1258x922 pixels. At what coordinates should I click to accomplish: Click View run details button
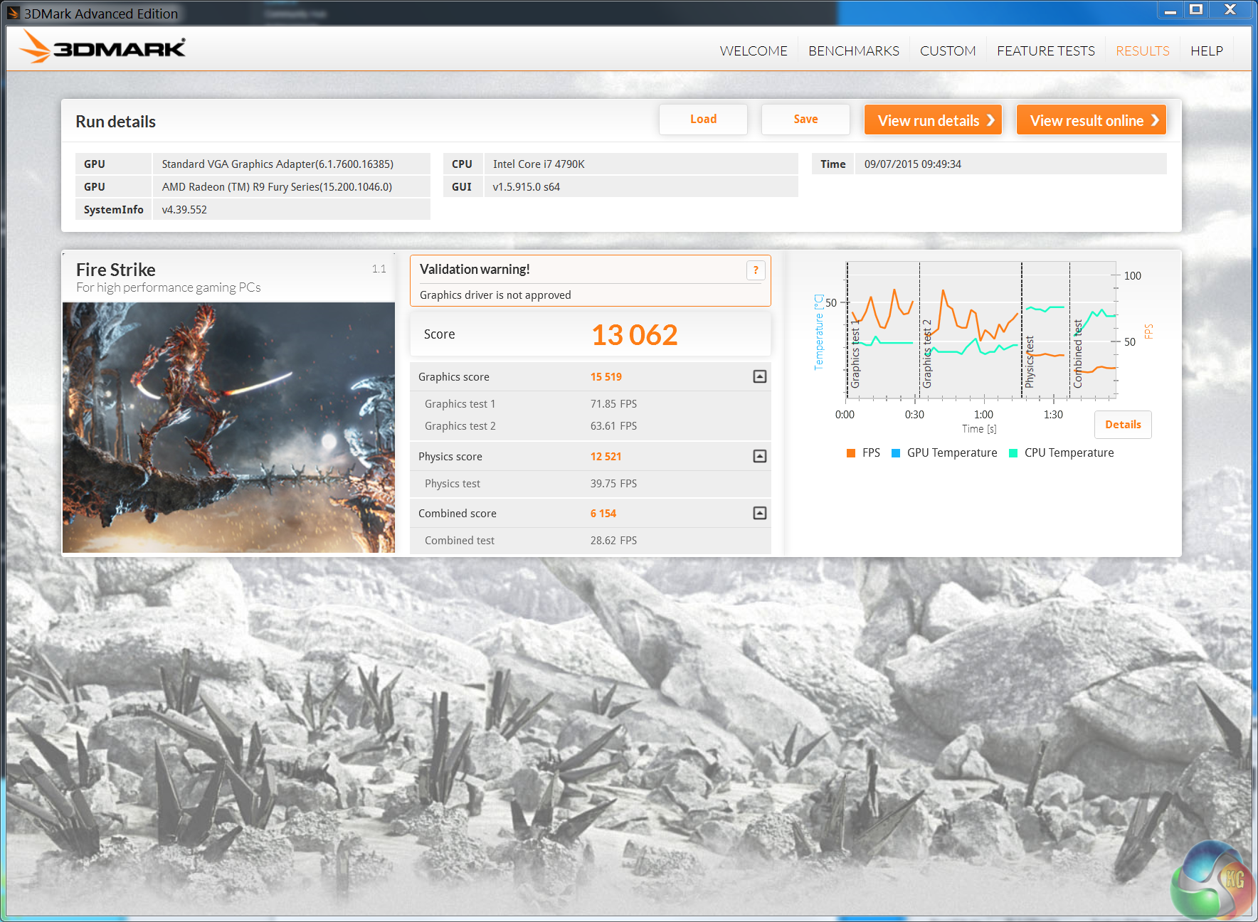click(x=933, y=120)
